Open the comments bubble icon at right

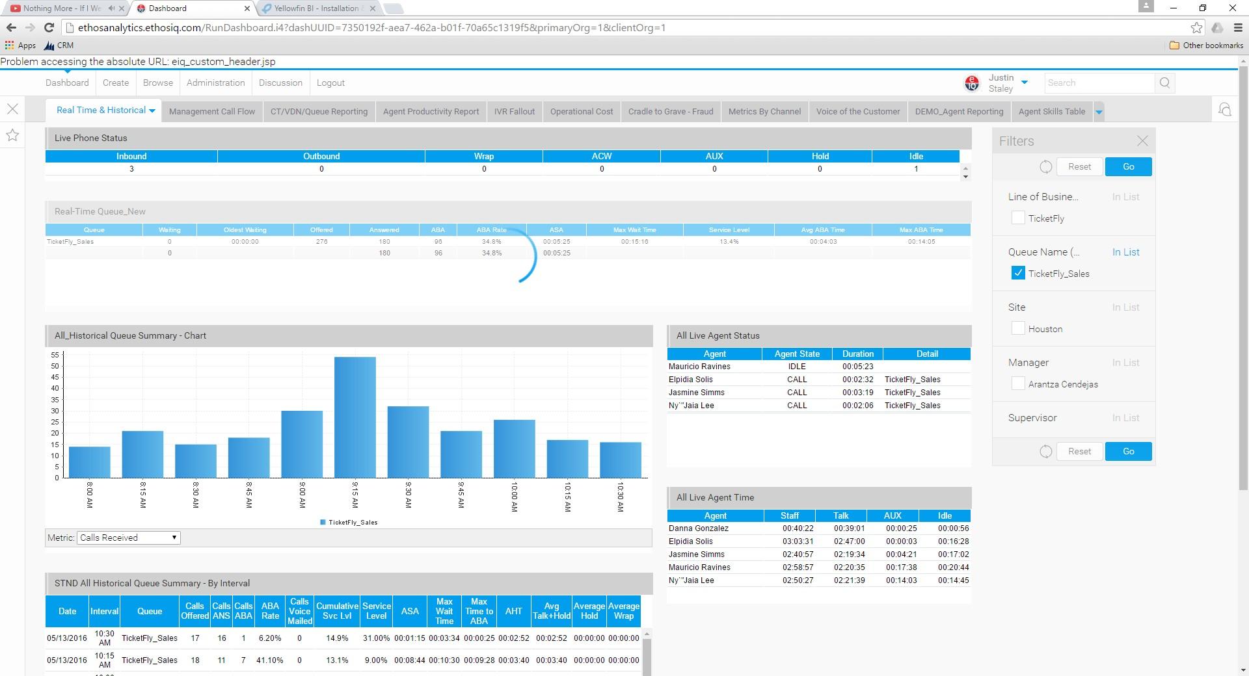tap(1224, 110)
